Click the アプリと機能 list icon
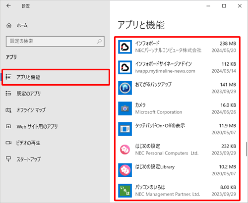The image size is (248, 203). point(8,77)
